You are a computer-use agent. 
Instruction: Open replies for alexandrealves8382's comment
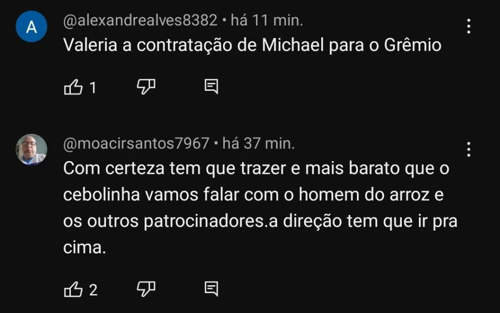(211, 86)
